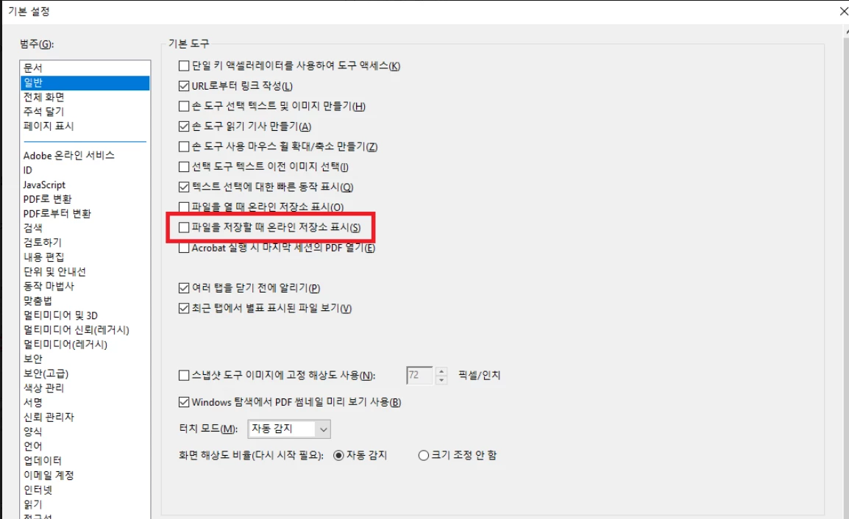The width and height of the screenshot is (849, 519).
Task: Decrease resolution value with down stepper arrow
Action: tap(442, 379)
